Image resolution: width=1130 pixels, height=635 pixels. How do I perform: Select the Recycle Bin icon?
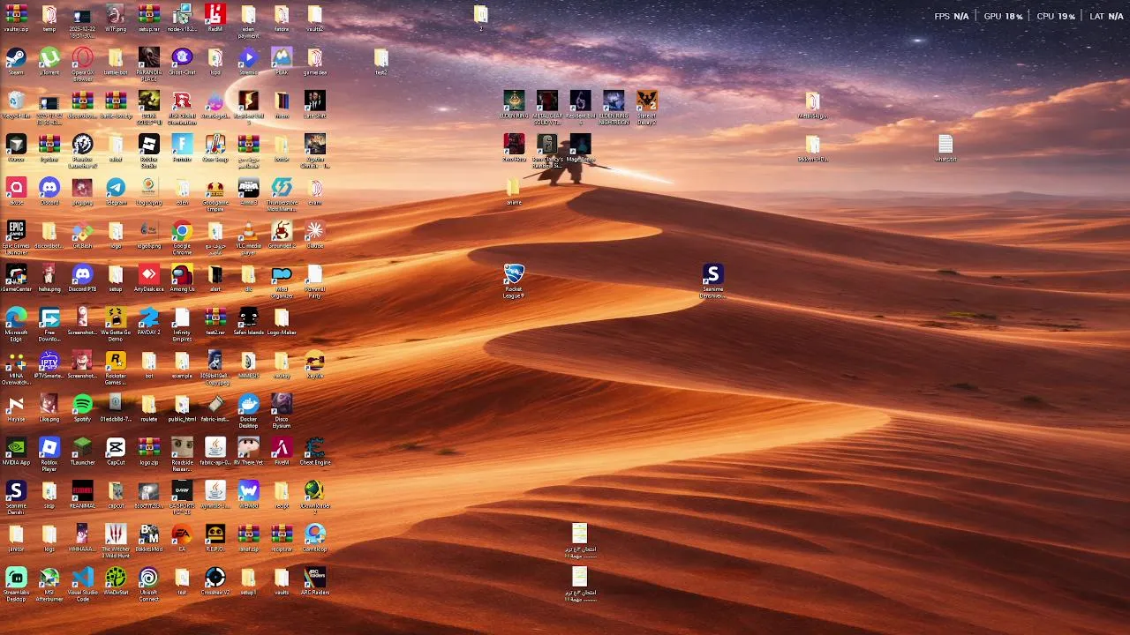click(x=16, y=104)
